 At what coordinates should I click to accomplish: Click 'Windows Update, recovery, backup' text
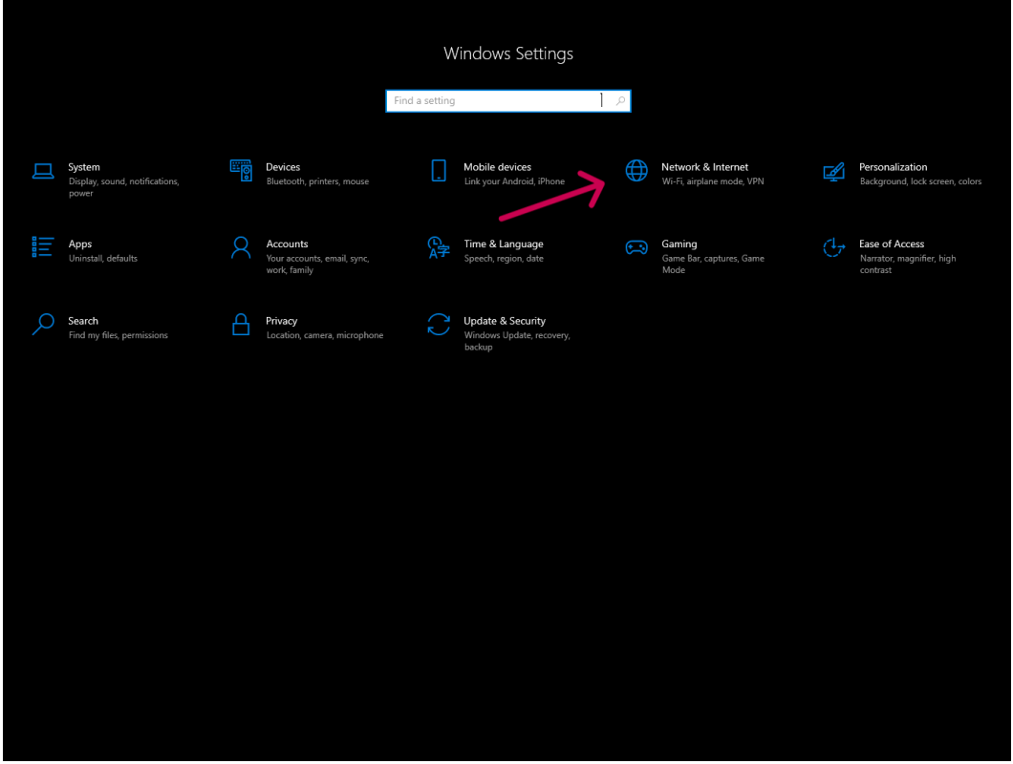(x=517, y=341)
